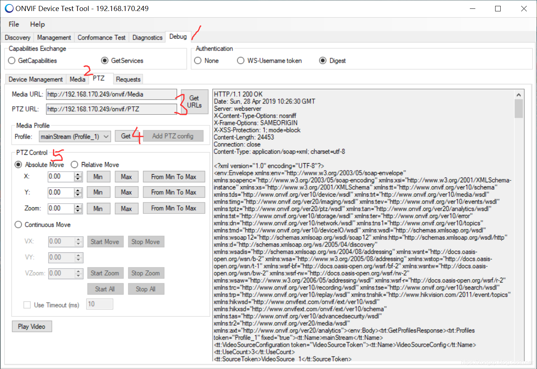Click the Stop Move button
Image resolution: width=537 pixels, height=369 pixels.
(146, 242)
